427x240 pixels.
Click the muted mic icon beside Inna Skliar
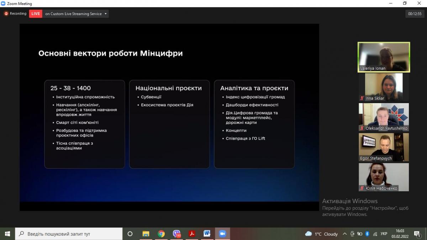tap(362, 98)
